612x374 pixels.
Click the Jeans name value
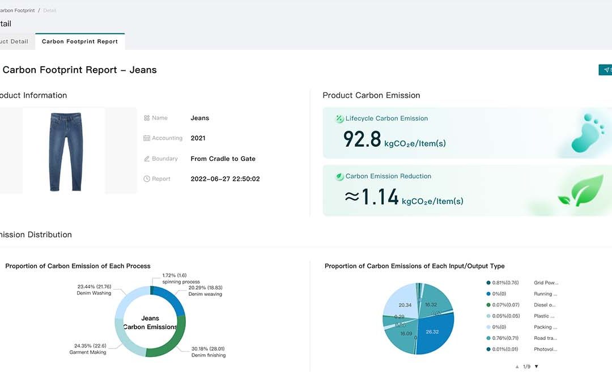pos(200,118)
